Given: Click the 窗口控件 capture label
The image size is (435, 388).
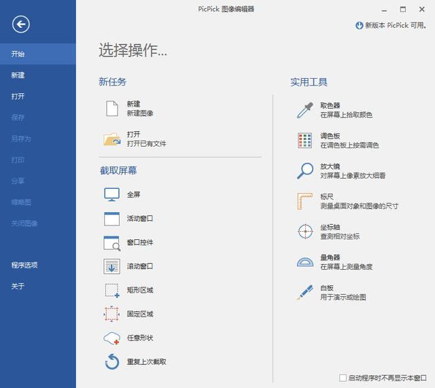Looking at the screenshot, I should [140, 243].
